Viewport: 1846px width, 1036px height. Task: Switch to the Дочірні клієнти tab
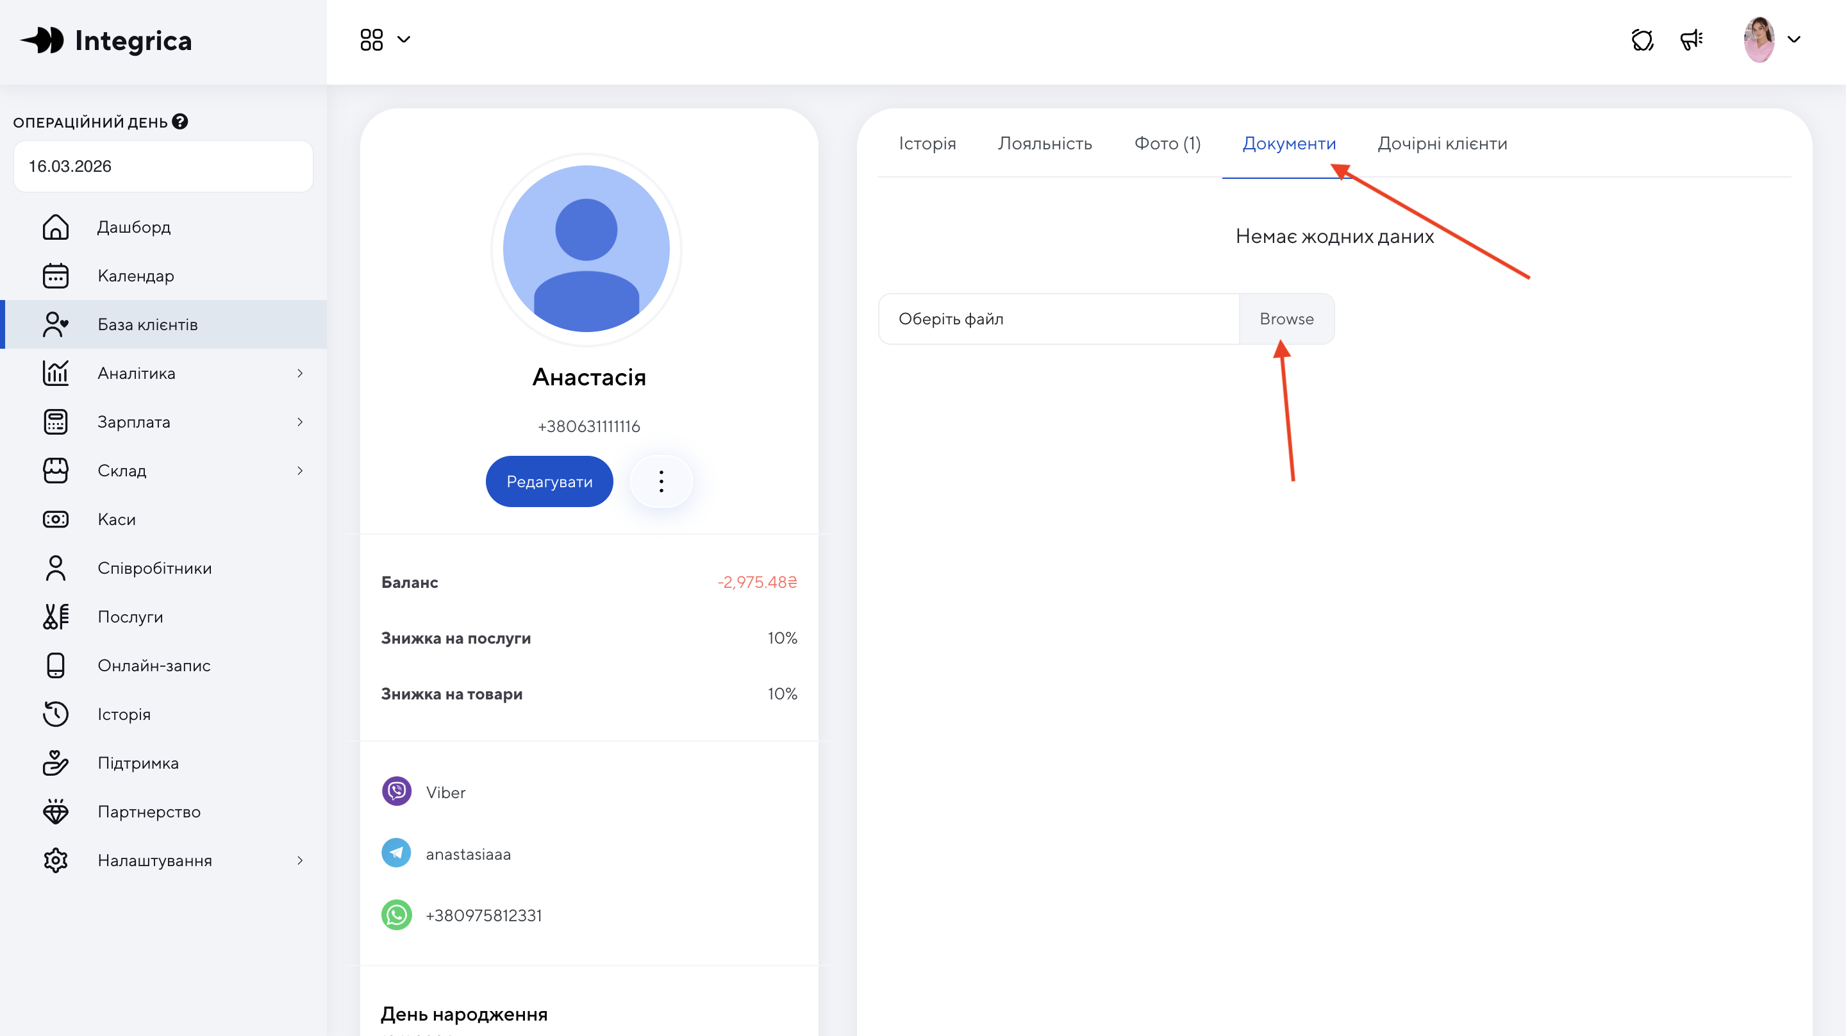(x=1442, y=144)
